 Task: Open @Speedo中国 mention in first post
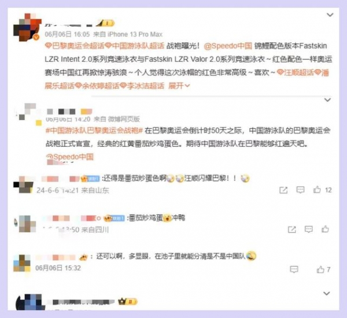tap(228, 46)
